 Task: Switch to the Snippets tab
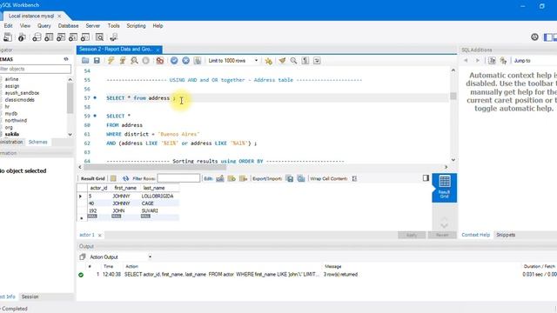pyautogui.click(x=506, y=235)
